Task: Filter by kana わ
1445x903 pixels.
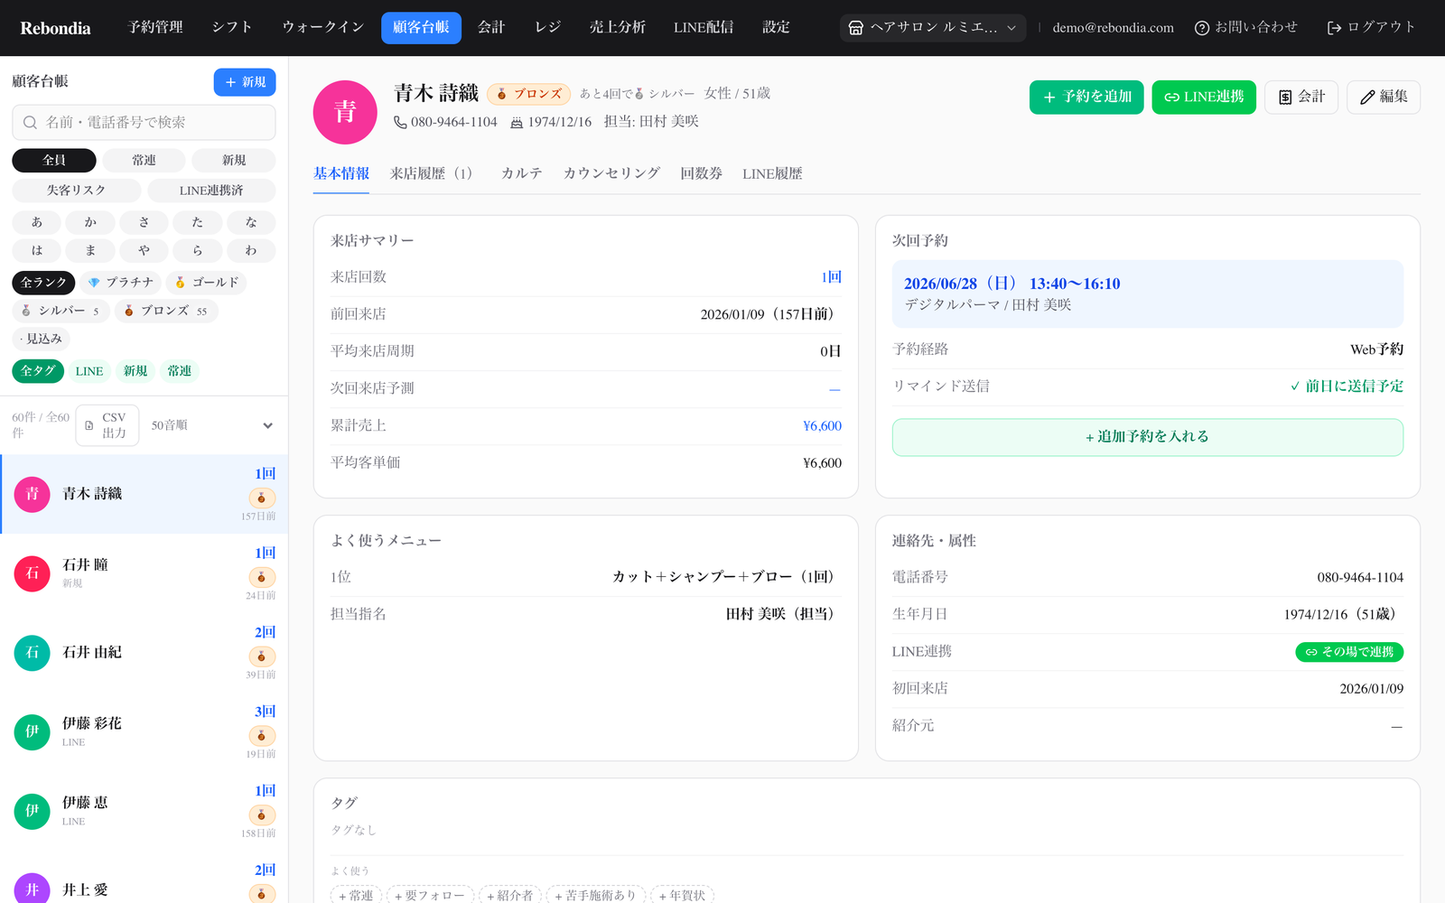Action: (251, 250)
